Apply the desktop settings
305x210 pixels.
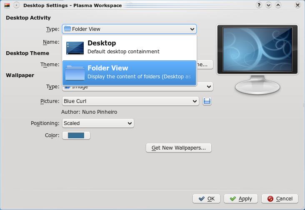[240, 199]
